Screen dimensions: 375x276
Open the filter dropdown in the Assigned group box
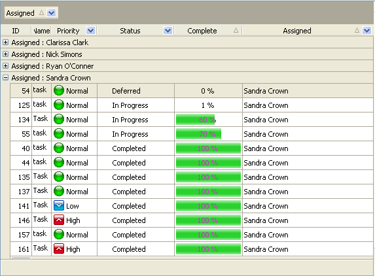pyautogui.click(x=52, y=12)
